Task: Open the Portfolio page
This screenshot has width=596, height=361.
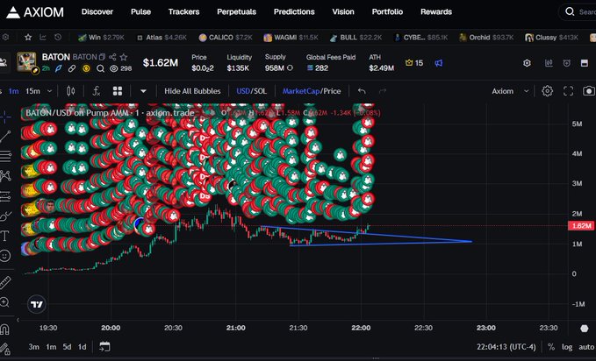Action: (x=387, y=11)
